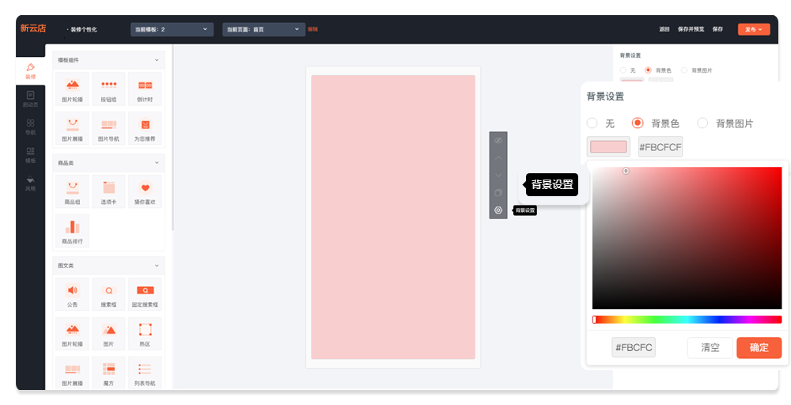
Task: Collapse the 商品类 section
Action: 157,163
